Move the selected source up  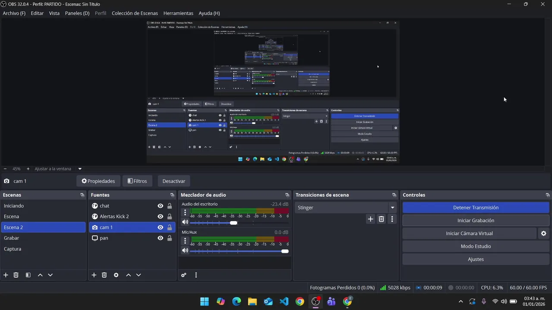(128, 275)
